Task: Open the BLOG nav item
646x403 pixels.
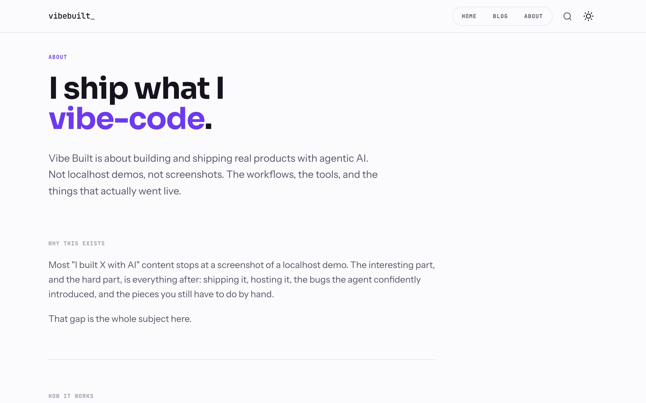Action: click(500, 16)
